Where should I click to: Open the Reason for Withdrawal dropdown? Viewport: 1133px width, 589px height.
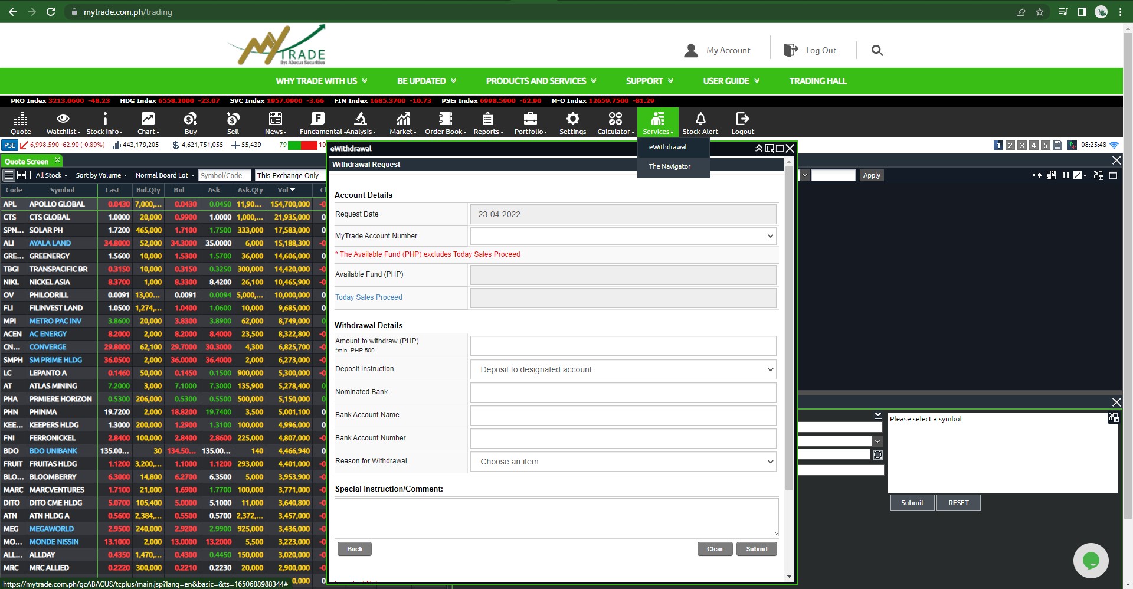(x=623, y=462)
